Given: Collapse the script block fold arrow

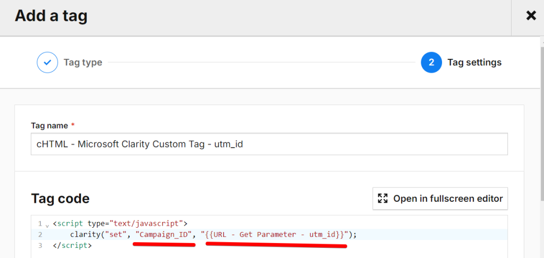Looking at the screenshot, I should pyautogui.click(x=47, y=225).
